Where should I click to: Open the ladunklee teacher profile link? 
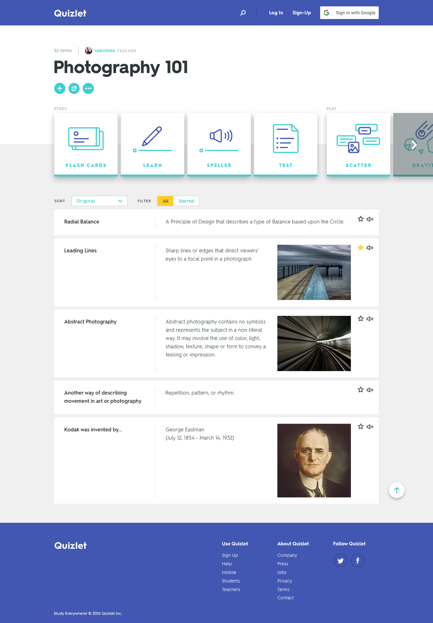point(104,51)
